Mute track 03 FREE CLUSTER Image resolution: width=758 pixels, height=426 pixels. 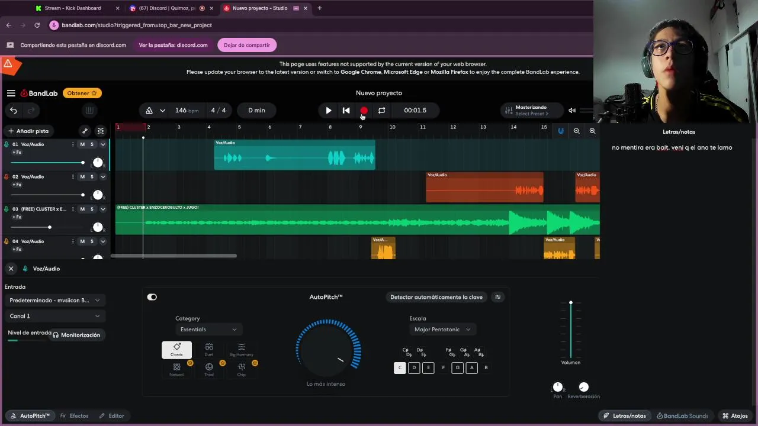pos(82,209)
